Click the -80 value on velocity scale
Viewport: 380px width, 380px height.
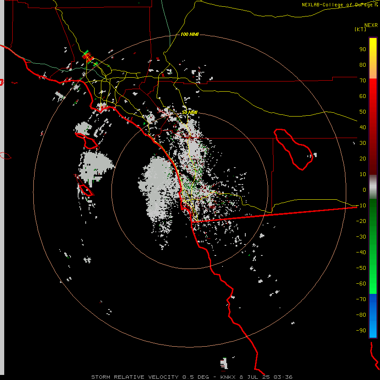(x=361, y=315)
